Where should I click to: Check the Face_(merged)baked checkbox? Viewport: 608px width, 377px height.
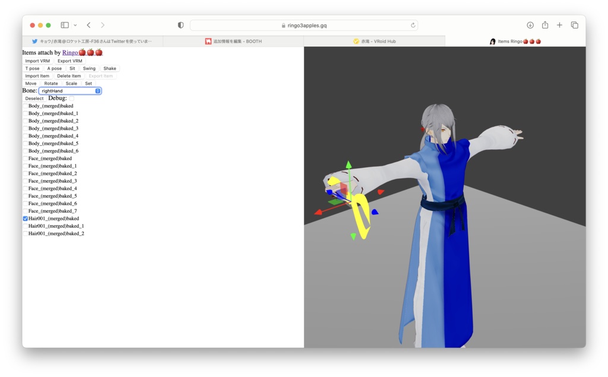coord(26,158)
